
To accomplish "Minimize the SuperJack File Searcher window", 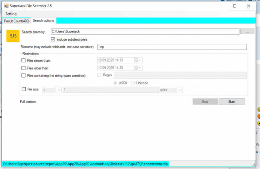I will (221, 6).
